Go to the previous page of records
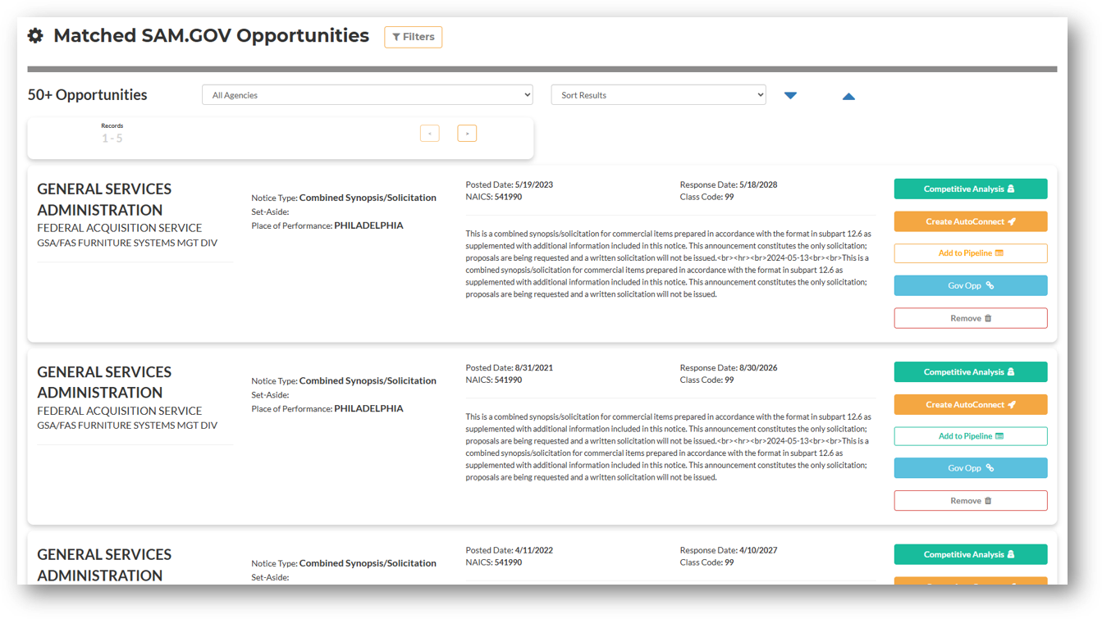 pos(429,134)
